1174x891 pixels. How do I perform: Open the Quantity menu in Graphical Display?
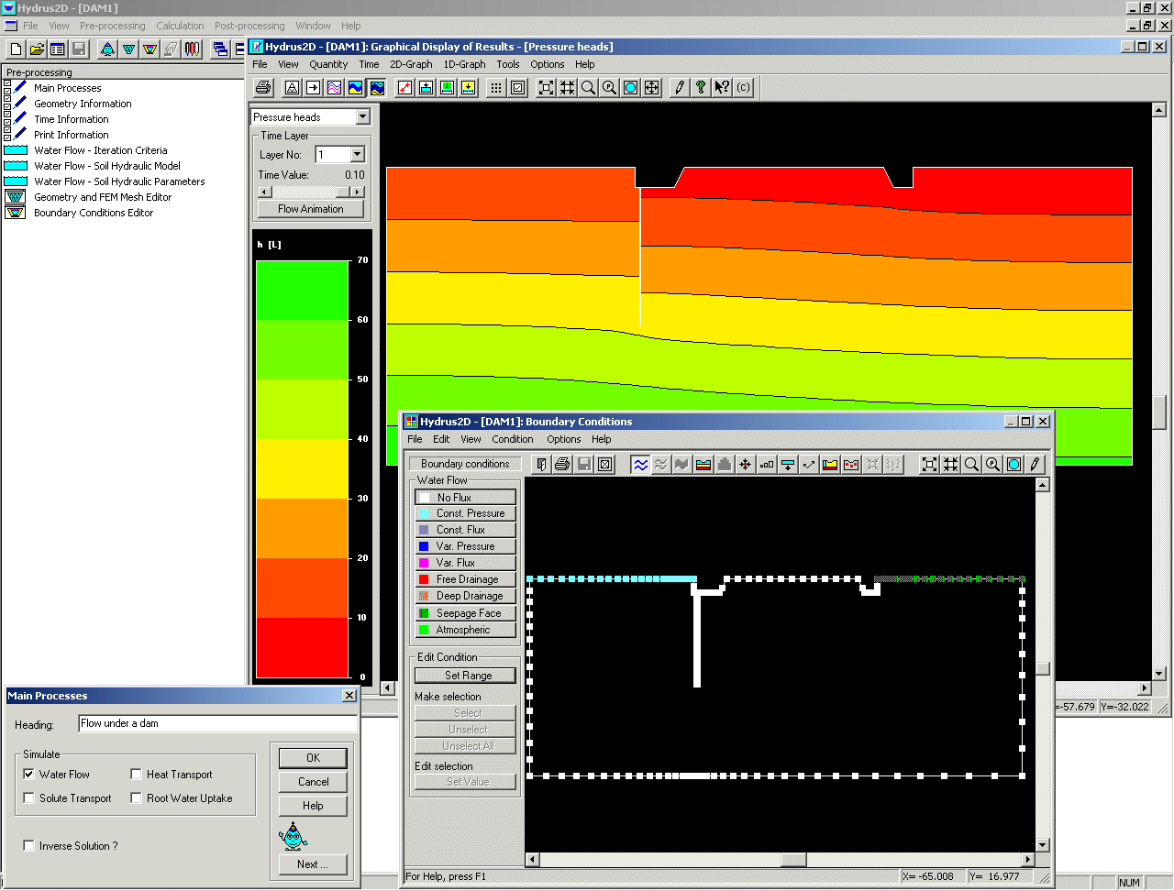tap(328, 64)
